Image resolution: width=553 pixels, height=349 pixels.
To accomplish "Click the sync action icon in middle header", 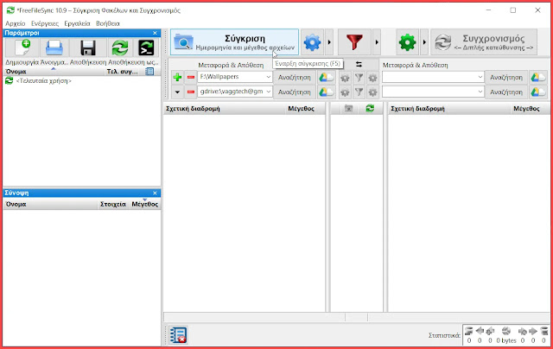I will tap(370, 109).
